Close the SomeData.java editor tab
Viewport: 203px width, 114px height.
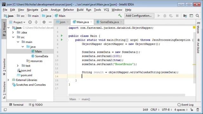point(121,22)
